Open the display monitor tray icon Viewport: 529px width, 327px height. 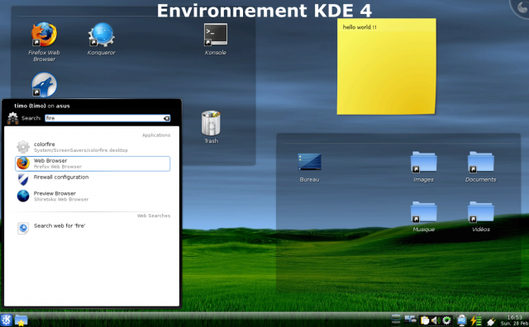coord(462,320)
